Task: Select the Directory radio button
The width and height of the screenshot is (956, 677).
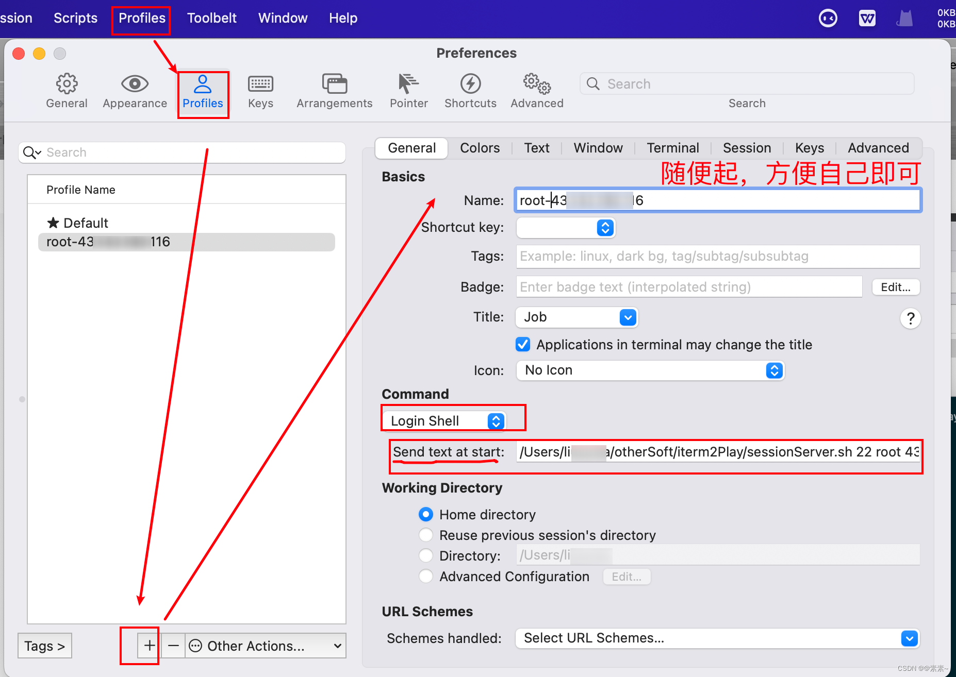Action: coord(426,555)
